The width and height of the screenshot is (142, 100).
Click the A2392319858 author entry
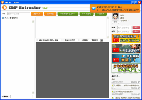[117, 82]
